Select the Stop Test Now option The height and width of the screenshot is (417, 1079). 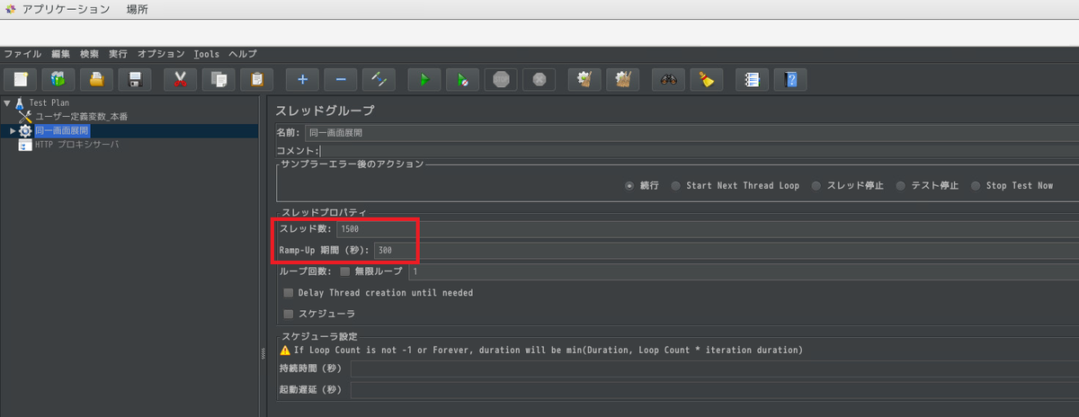[976, 186]
